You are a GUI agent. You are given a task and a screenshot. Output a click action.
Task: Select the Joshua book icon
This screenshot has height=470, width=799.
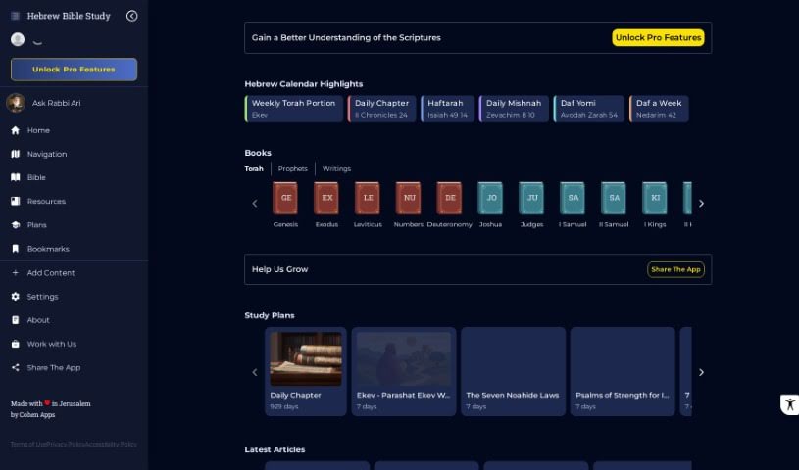[490, 198]
